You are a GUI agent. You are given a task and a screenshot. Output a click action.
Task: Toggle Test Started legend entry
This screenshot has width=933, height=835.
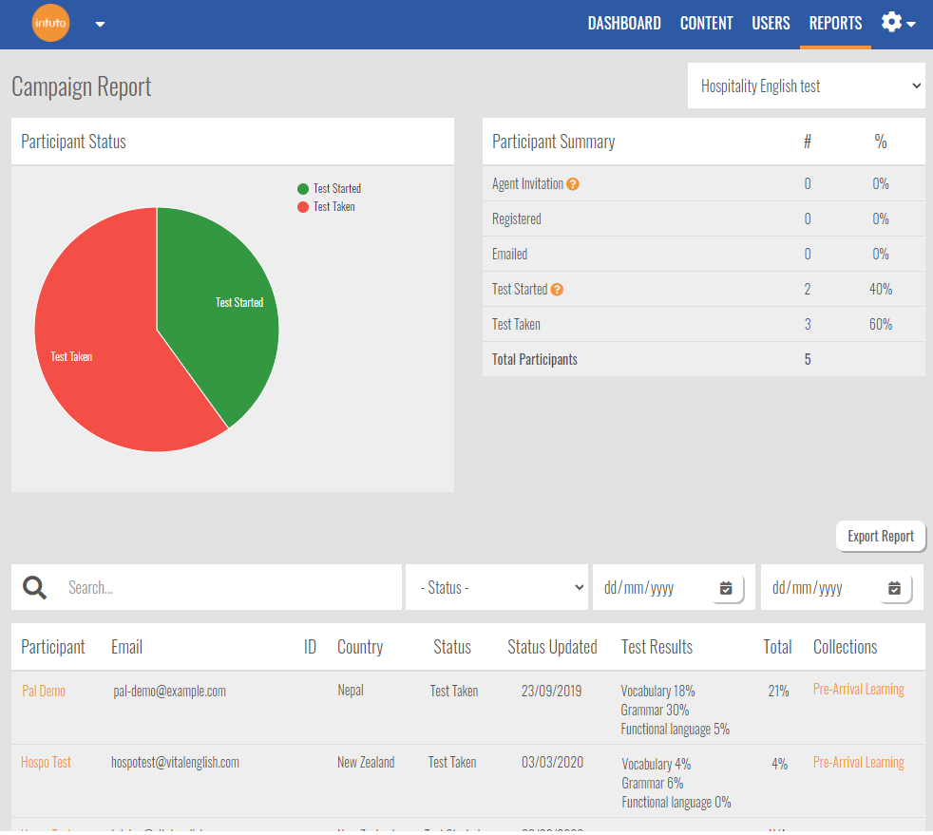(x=329, y=189)
